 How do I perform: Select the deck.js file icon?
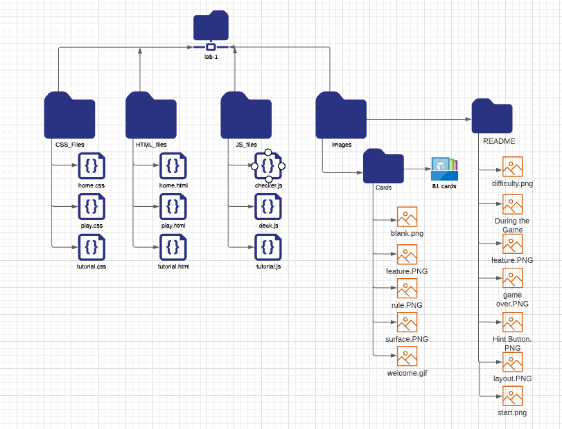point(268,206)
